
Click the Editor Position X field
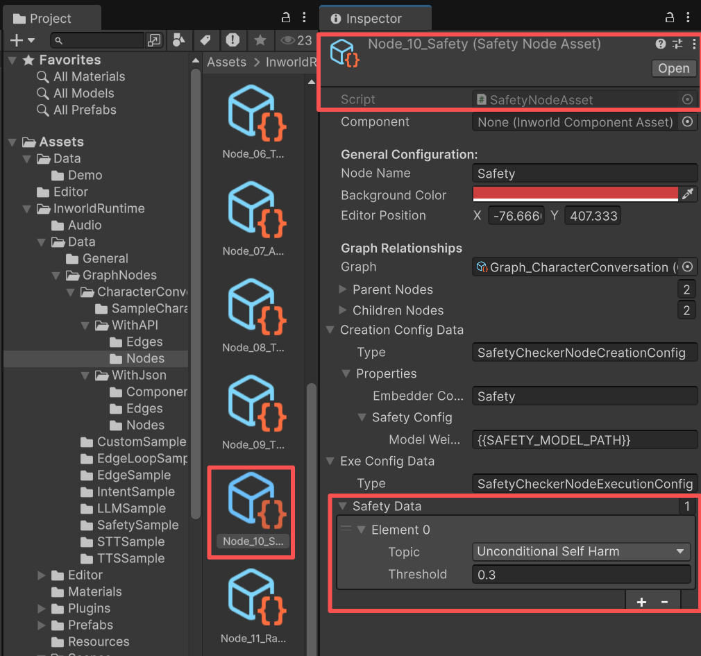516,216
